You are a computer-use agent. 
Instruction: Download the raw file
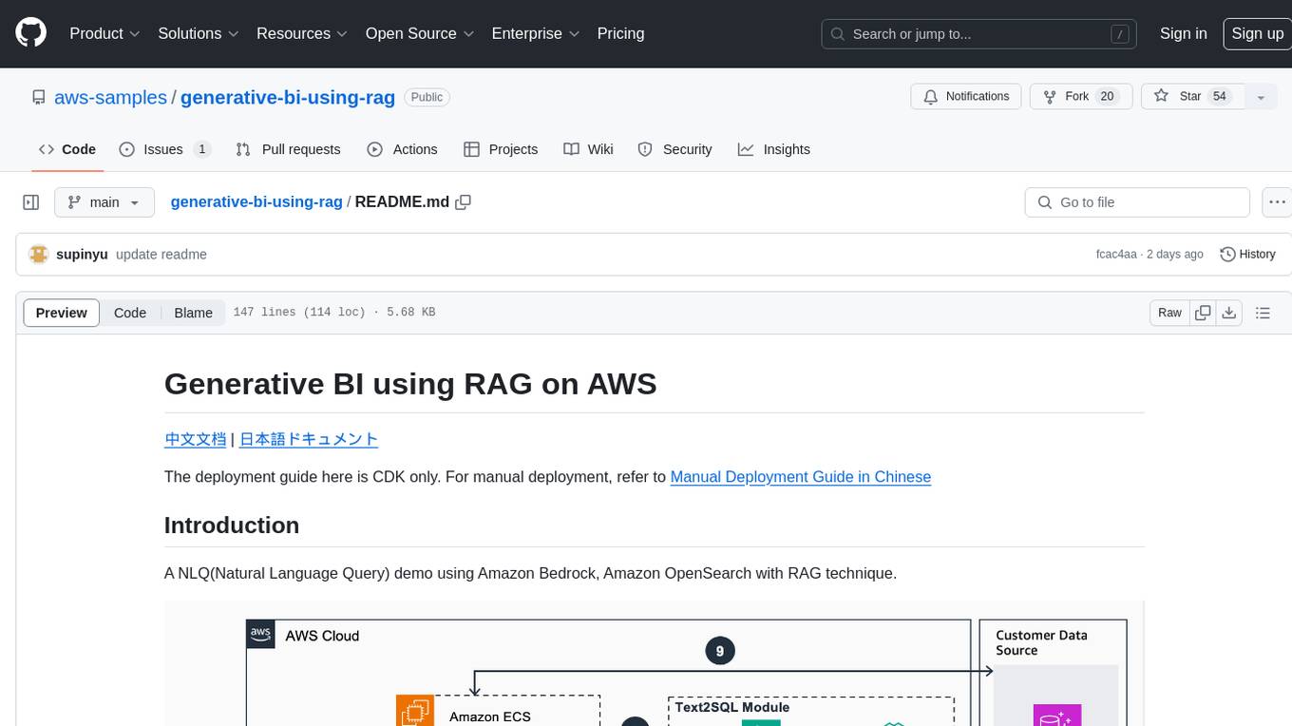[x=1229, y=313]
